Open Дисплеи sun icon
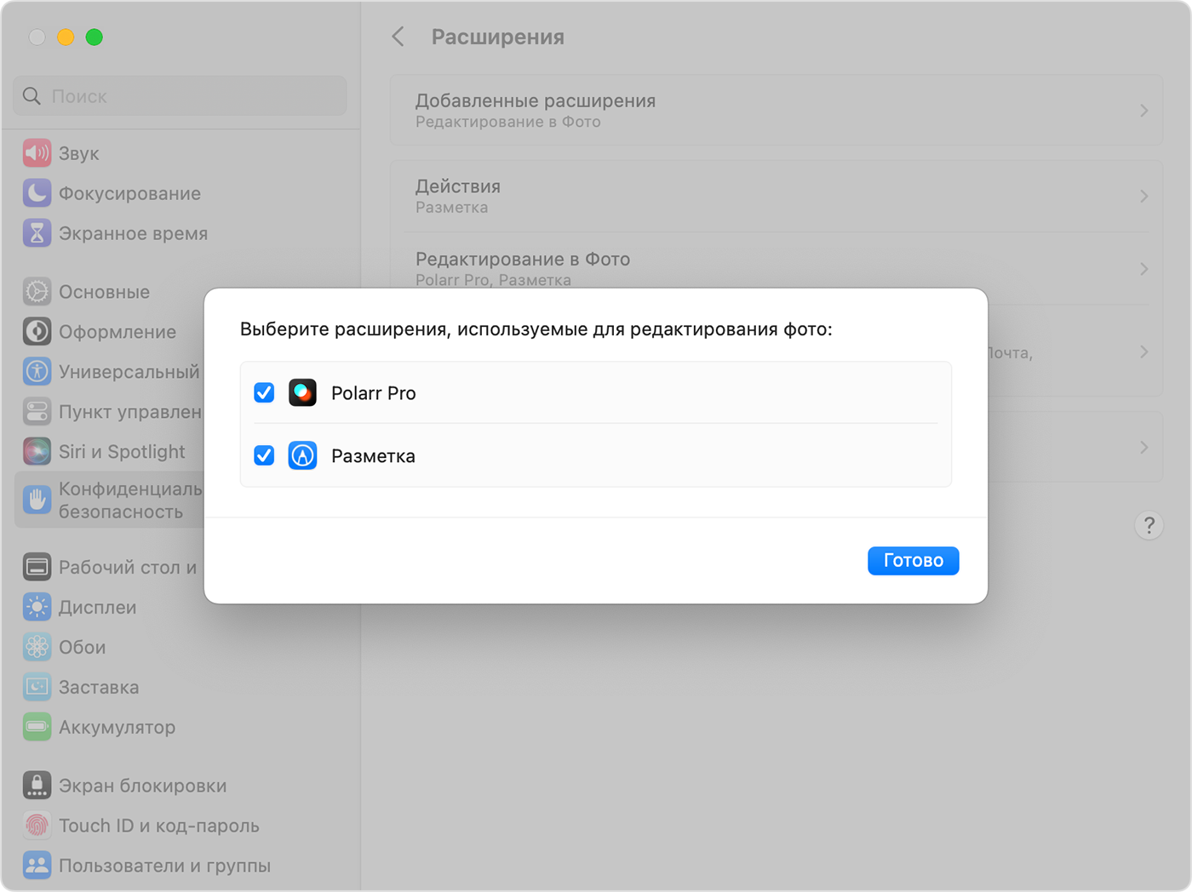 (x=37, y=607)
